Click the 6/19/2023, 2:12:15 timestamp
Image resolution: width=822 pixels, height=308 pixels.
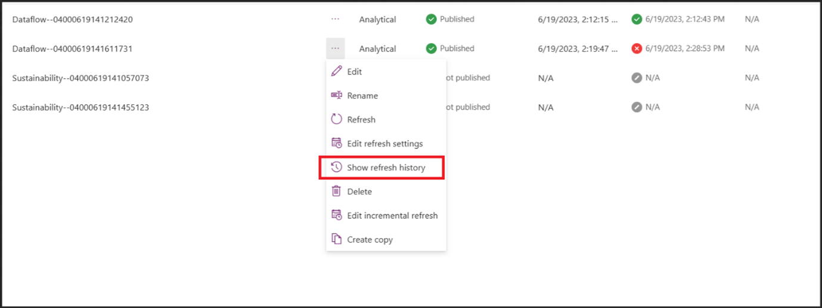click(578, 19)
